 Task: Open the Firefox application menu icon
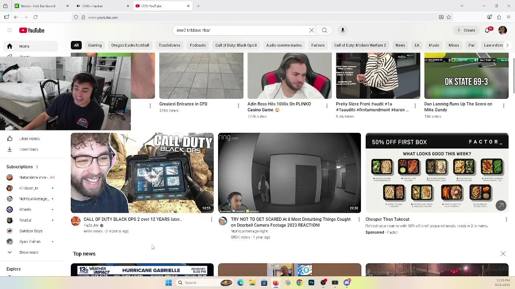coord(509,17)
